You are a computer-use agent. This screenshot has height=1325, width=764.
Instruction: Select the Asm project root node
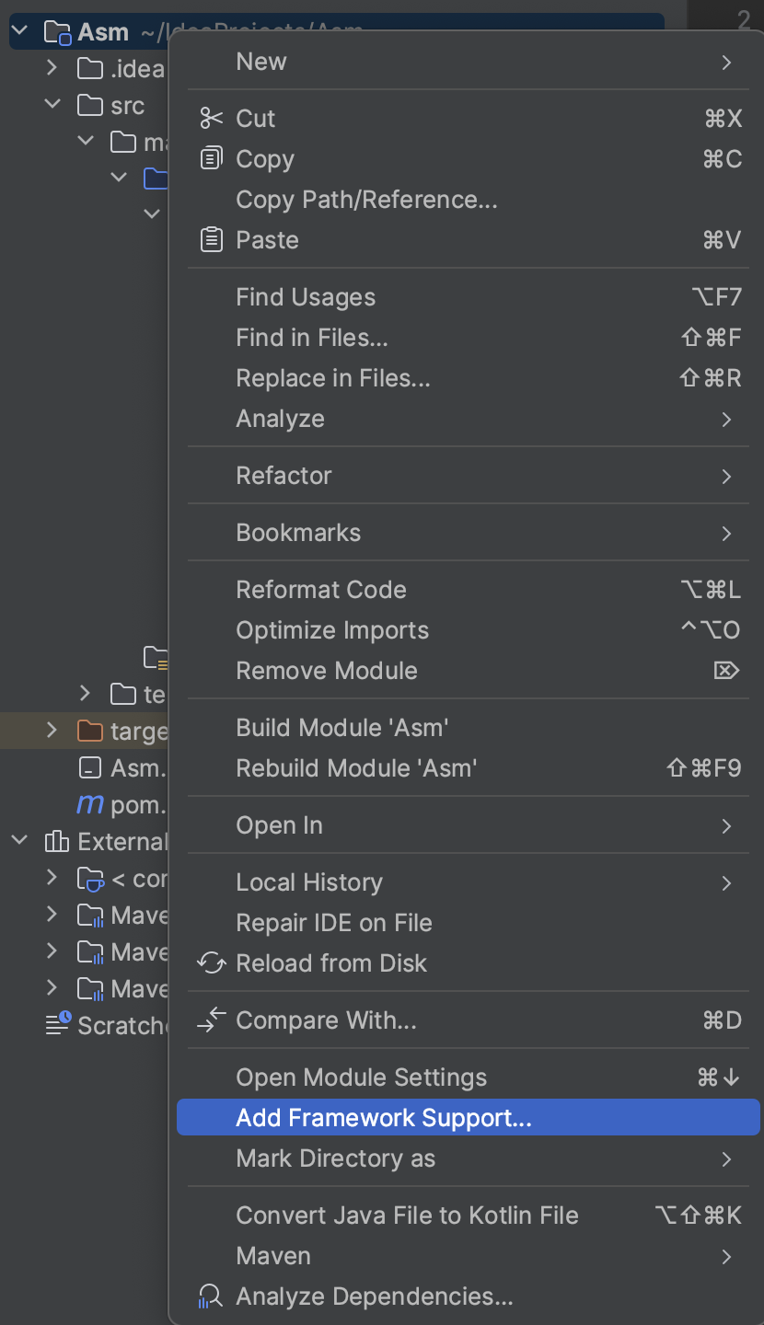103,32
